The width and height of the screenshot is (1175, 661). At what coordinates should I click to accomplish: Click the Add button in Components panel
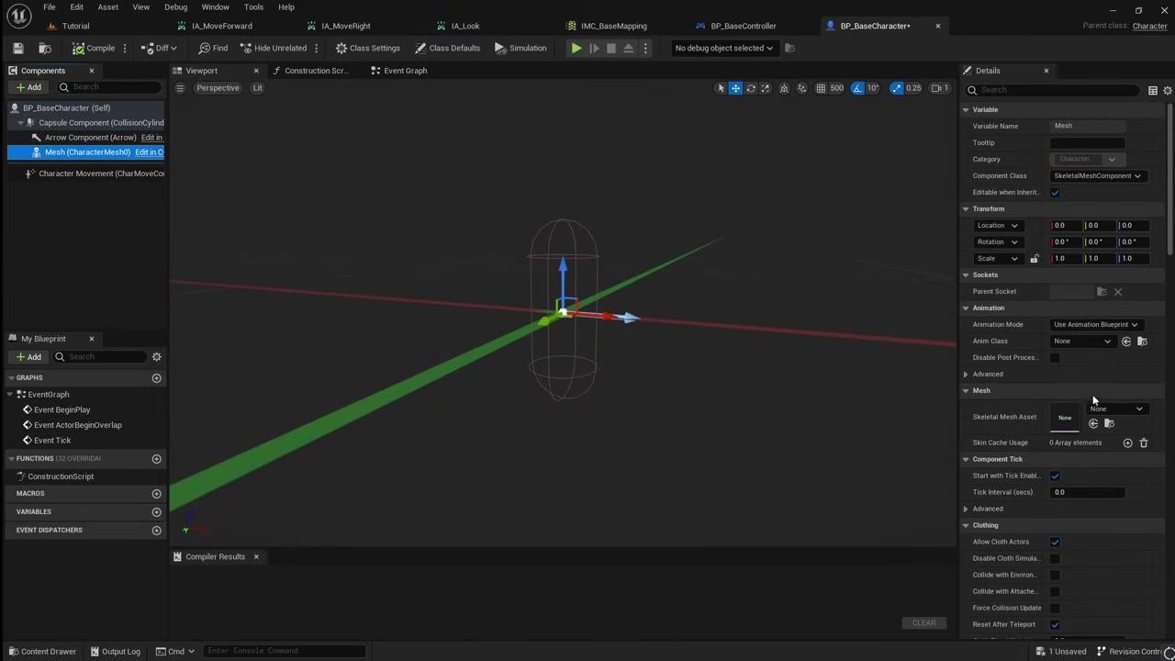pyautogui.click(x=28, y=87)
